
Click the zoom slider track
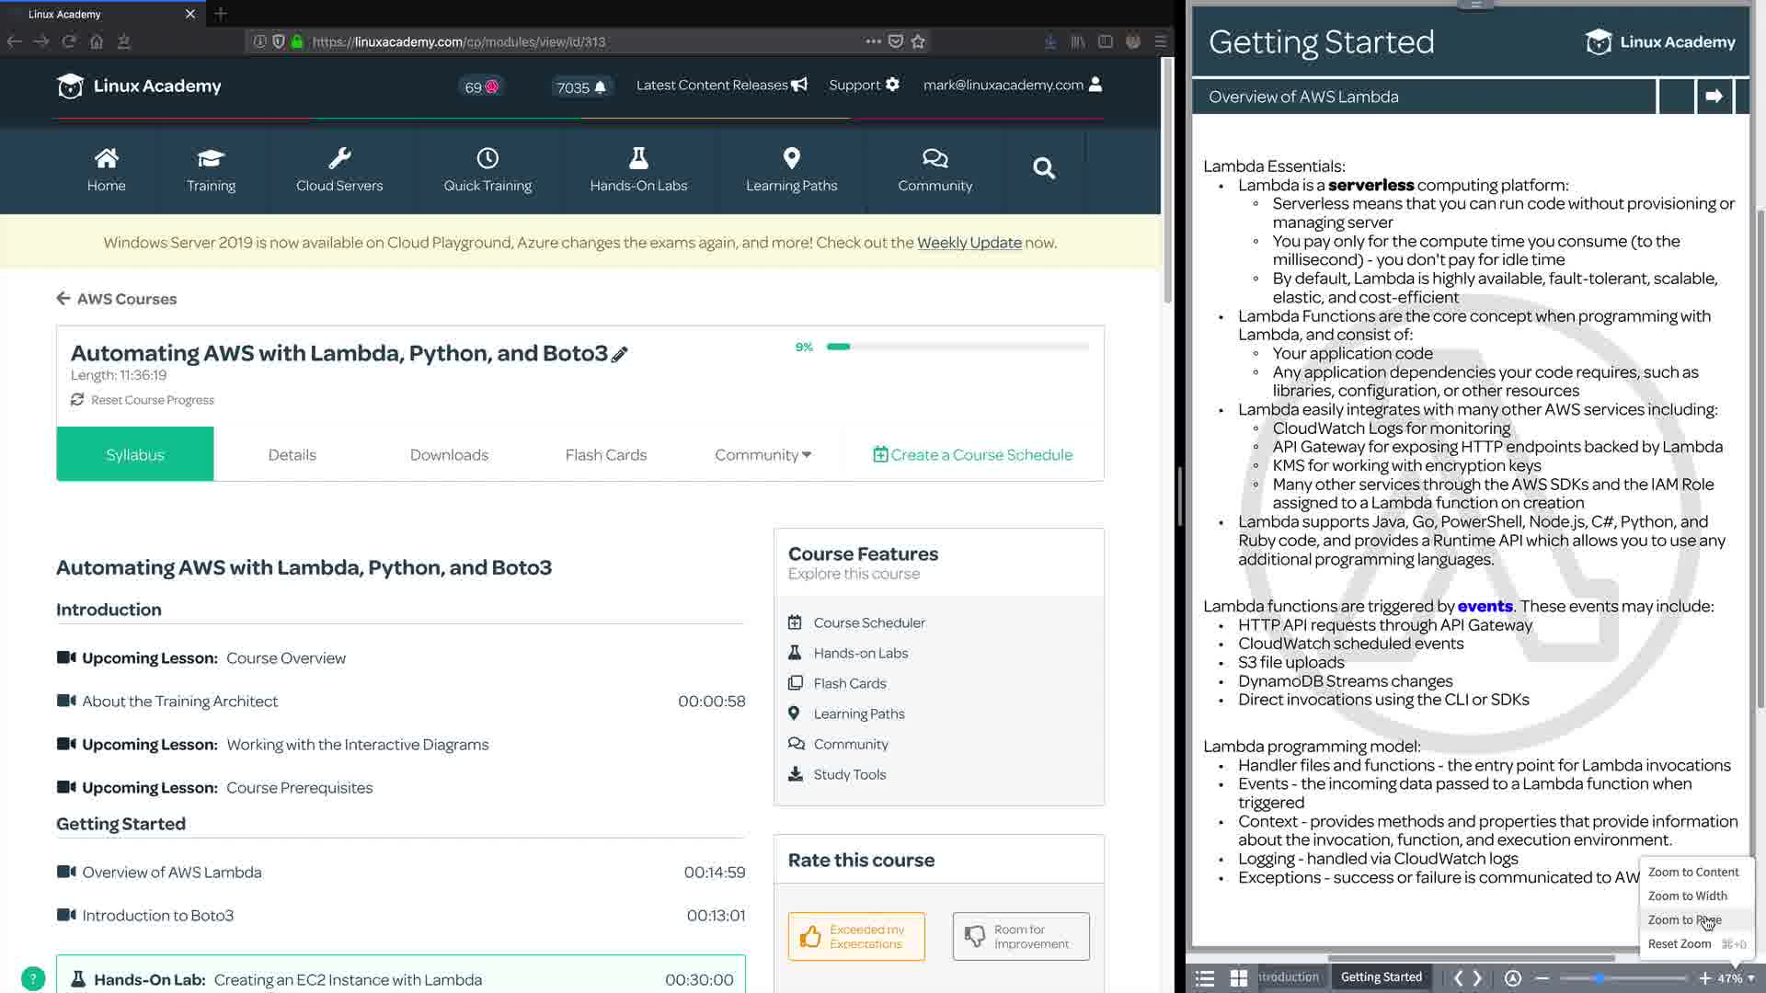pyautogui.click(x=1646, y=978)
